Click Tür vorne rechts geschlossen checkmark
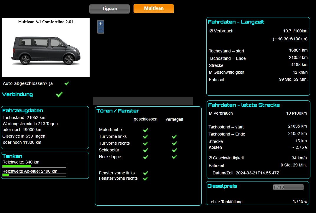 [x=145, y=143]
